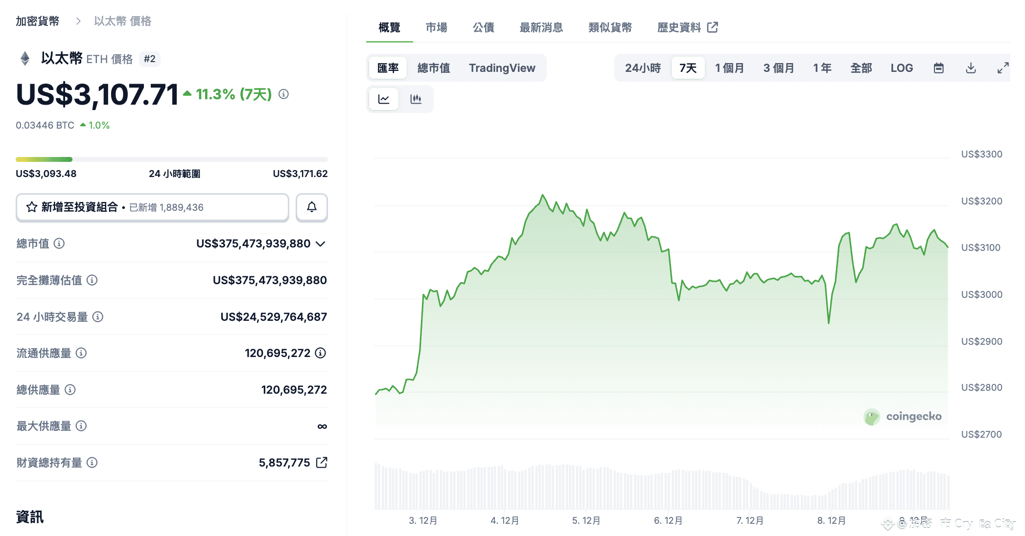This screenshot has width=1025, height=536.
Task: Click the 24-hour price range bar
Action: coord(171,159)
